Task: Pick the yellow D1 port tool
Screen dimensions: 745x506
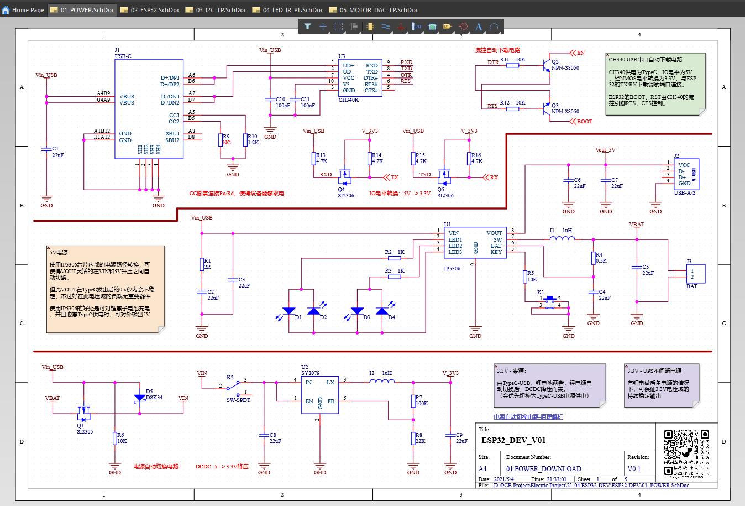Action: coord(448,26)
